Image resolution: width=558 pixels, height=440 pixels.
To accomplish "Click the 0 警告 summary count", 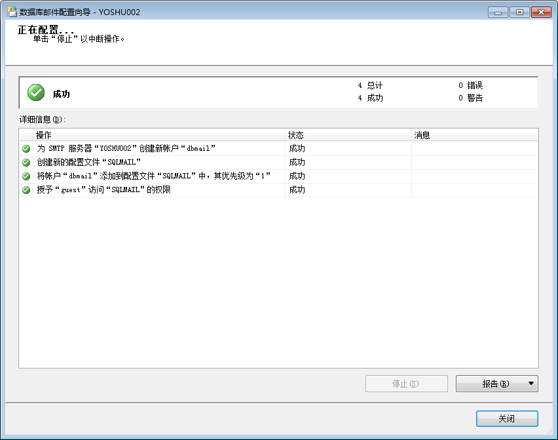I will click(x=470, y=98).
